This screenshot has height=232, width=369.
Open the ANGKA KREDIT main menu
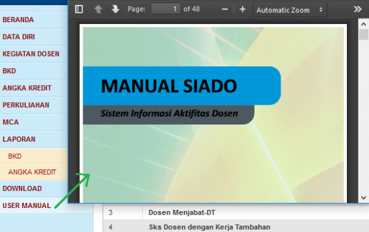point(34,88)
